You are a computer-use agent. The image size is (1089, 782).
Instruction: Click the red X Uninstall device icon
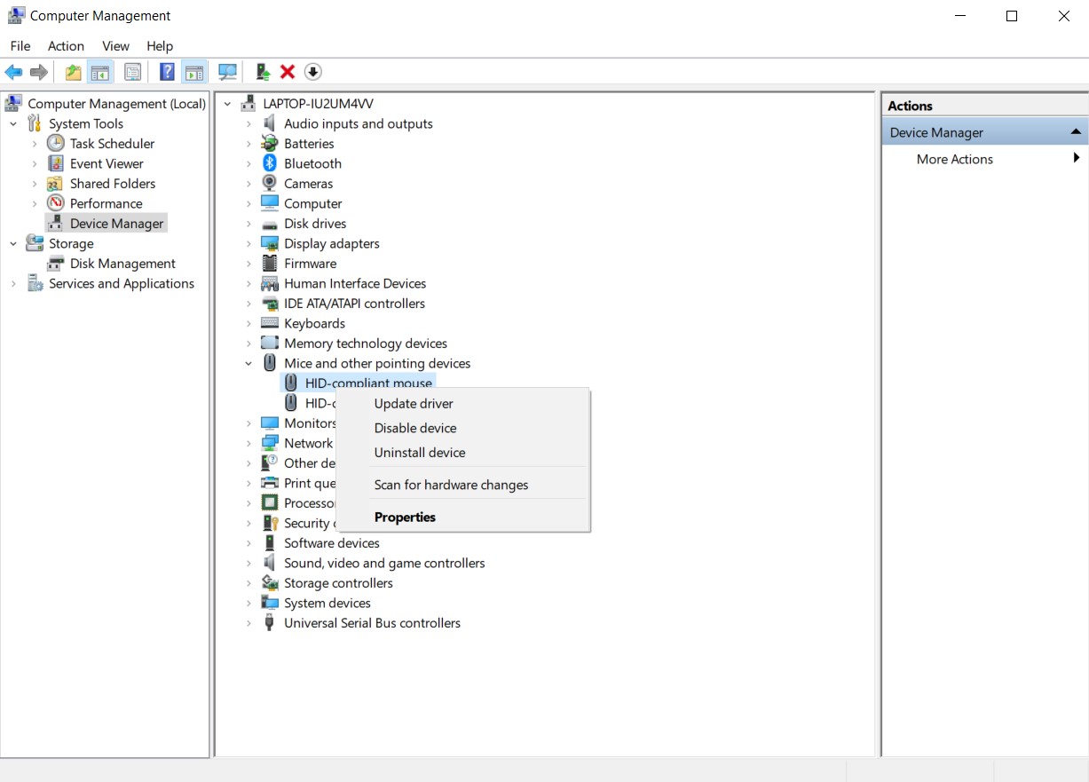pyautogui.click(x=288, y=72)
